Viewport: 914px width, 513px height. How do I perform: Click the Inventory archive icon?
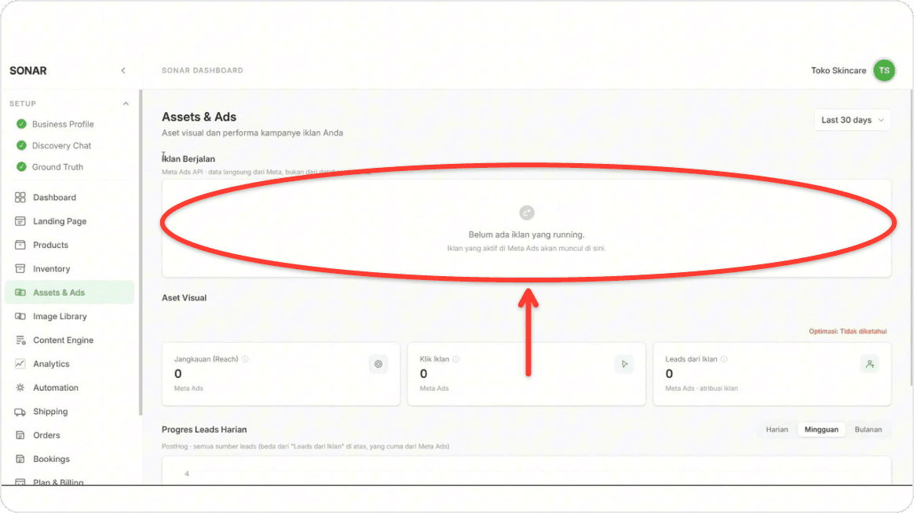[20, 268]
